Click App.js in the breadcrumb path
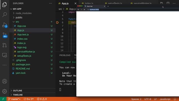 [x=71, y=9]
